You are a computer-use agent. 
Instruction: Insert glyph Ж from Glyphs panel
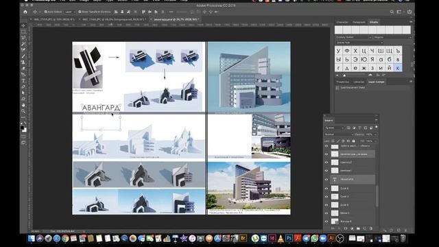click(x=364, y=68)
